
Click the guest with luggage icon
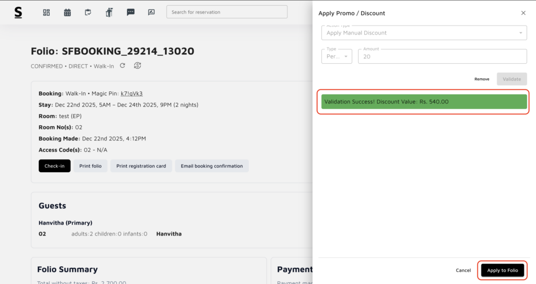[x=109, y=13]
